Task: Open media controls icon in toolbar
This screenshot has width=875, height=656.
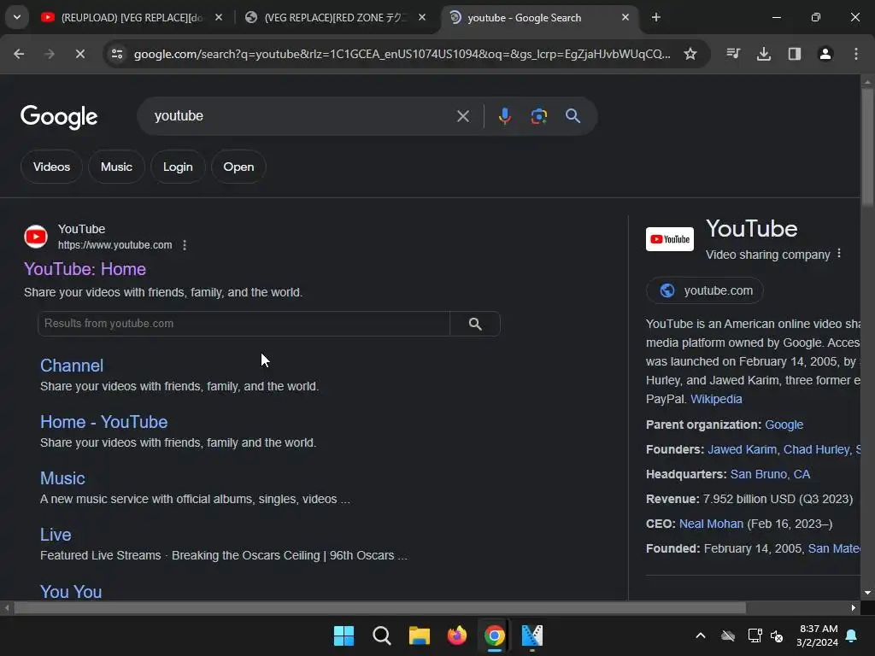Action: pyautogui.click(x=733, y=54)
